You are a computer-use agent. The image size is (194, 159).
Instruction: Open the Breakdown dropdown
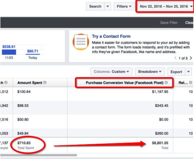pos(150,72)
